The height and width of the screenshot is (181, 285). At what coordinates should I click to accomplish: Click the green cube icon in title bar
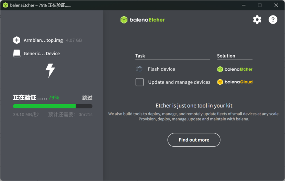pyautogui.click(x=5, y=5)
